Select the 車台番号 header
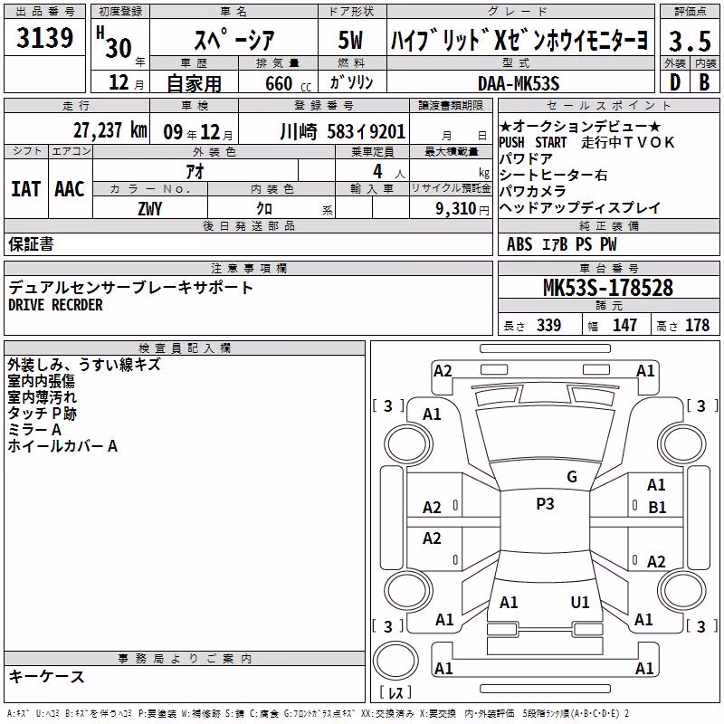Image resolution: width=724 pixels, height=724 pixels. pyautogui.click(x=608, y=268)
